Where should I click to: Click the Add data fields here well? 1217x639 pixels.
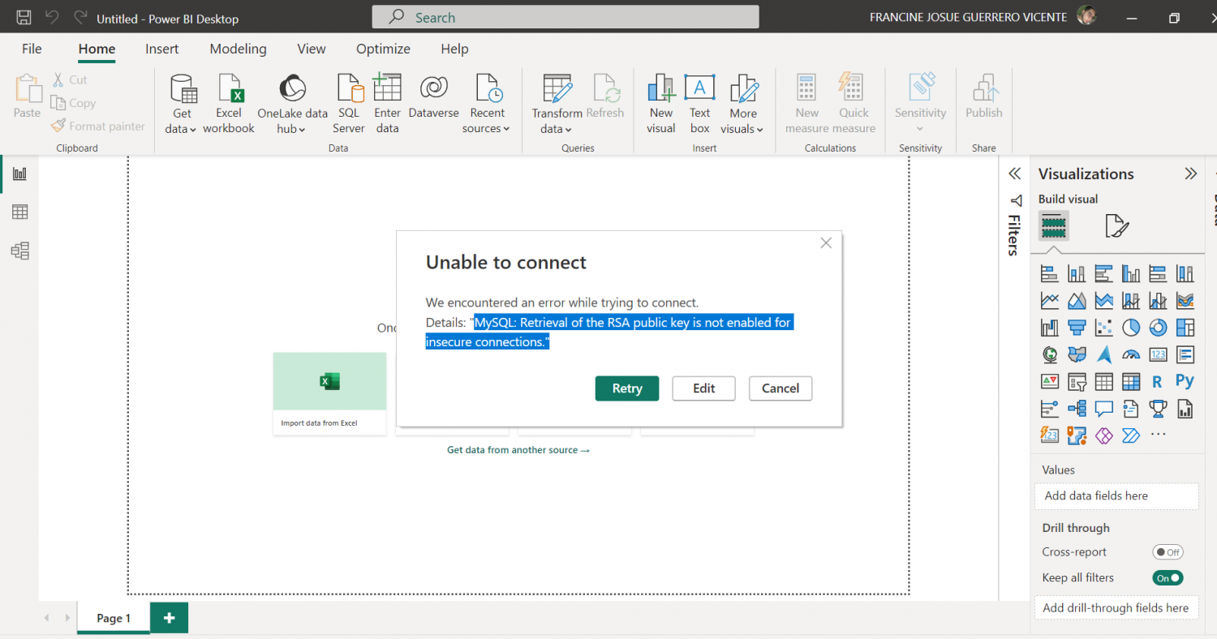click(x=1116, y=496)
